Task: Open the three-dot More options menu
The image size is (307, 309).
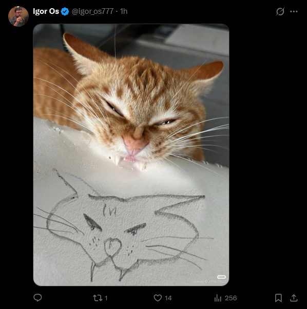Action: tap(294, 11)
